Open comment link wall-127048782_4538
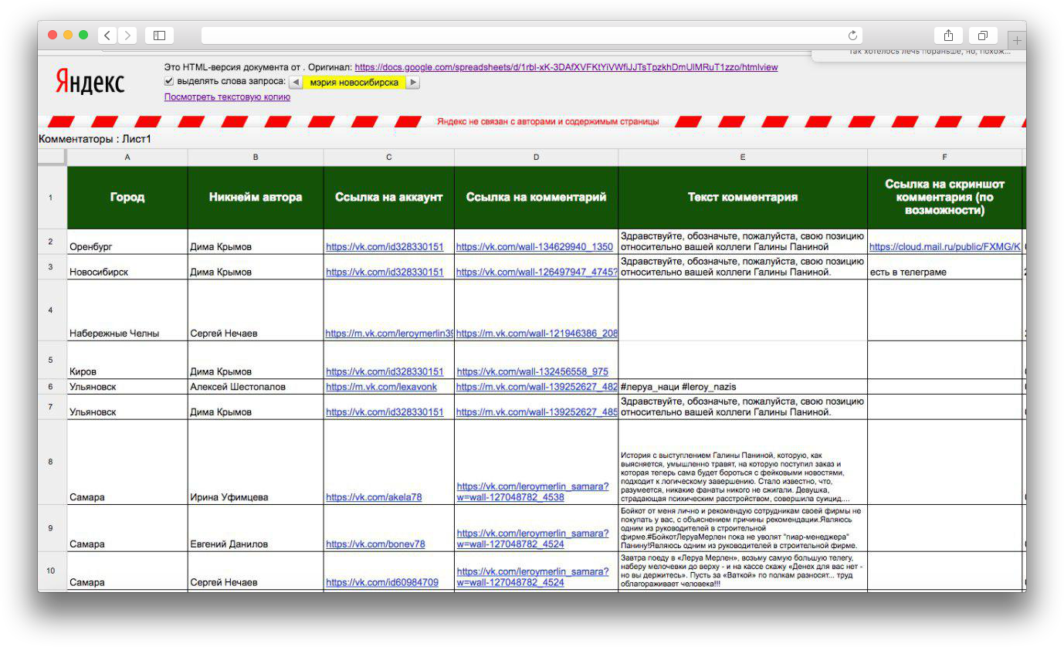Screen dimensions: 1064x647 pos(533,492)
